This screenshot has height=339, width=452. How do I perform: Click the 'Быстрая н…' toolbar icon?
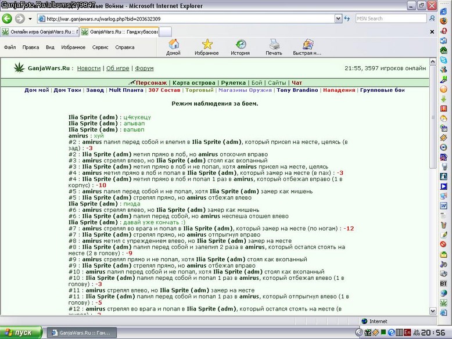307,47
